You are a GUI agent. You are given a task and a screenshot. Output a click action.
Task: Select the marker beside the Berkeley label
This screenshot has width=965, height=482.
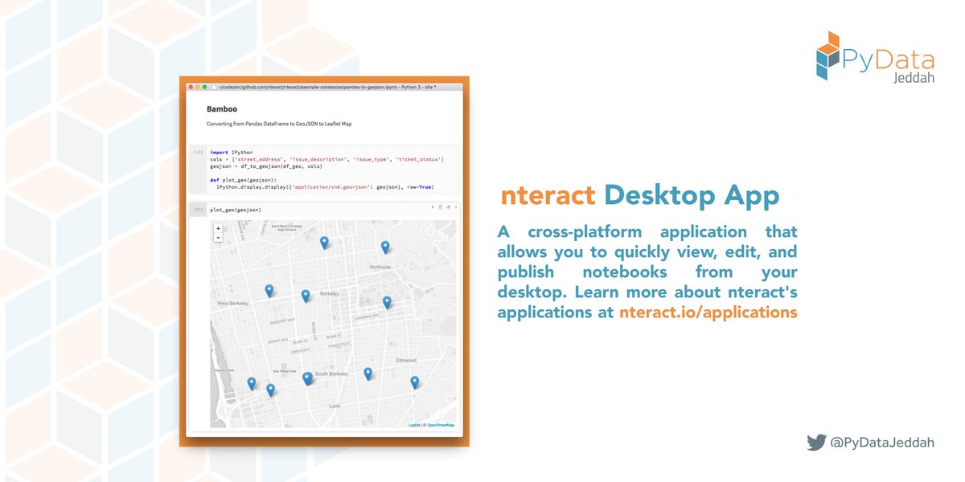point(306,296)
